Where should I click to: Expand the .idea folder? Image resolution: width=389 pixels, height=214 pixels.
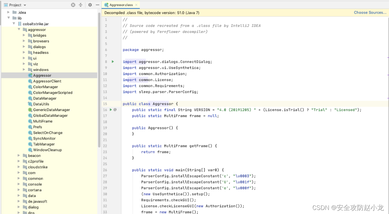(8, 12)
